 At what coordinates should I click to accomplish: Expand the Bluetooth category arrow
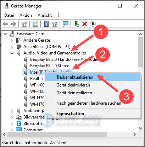12,124
